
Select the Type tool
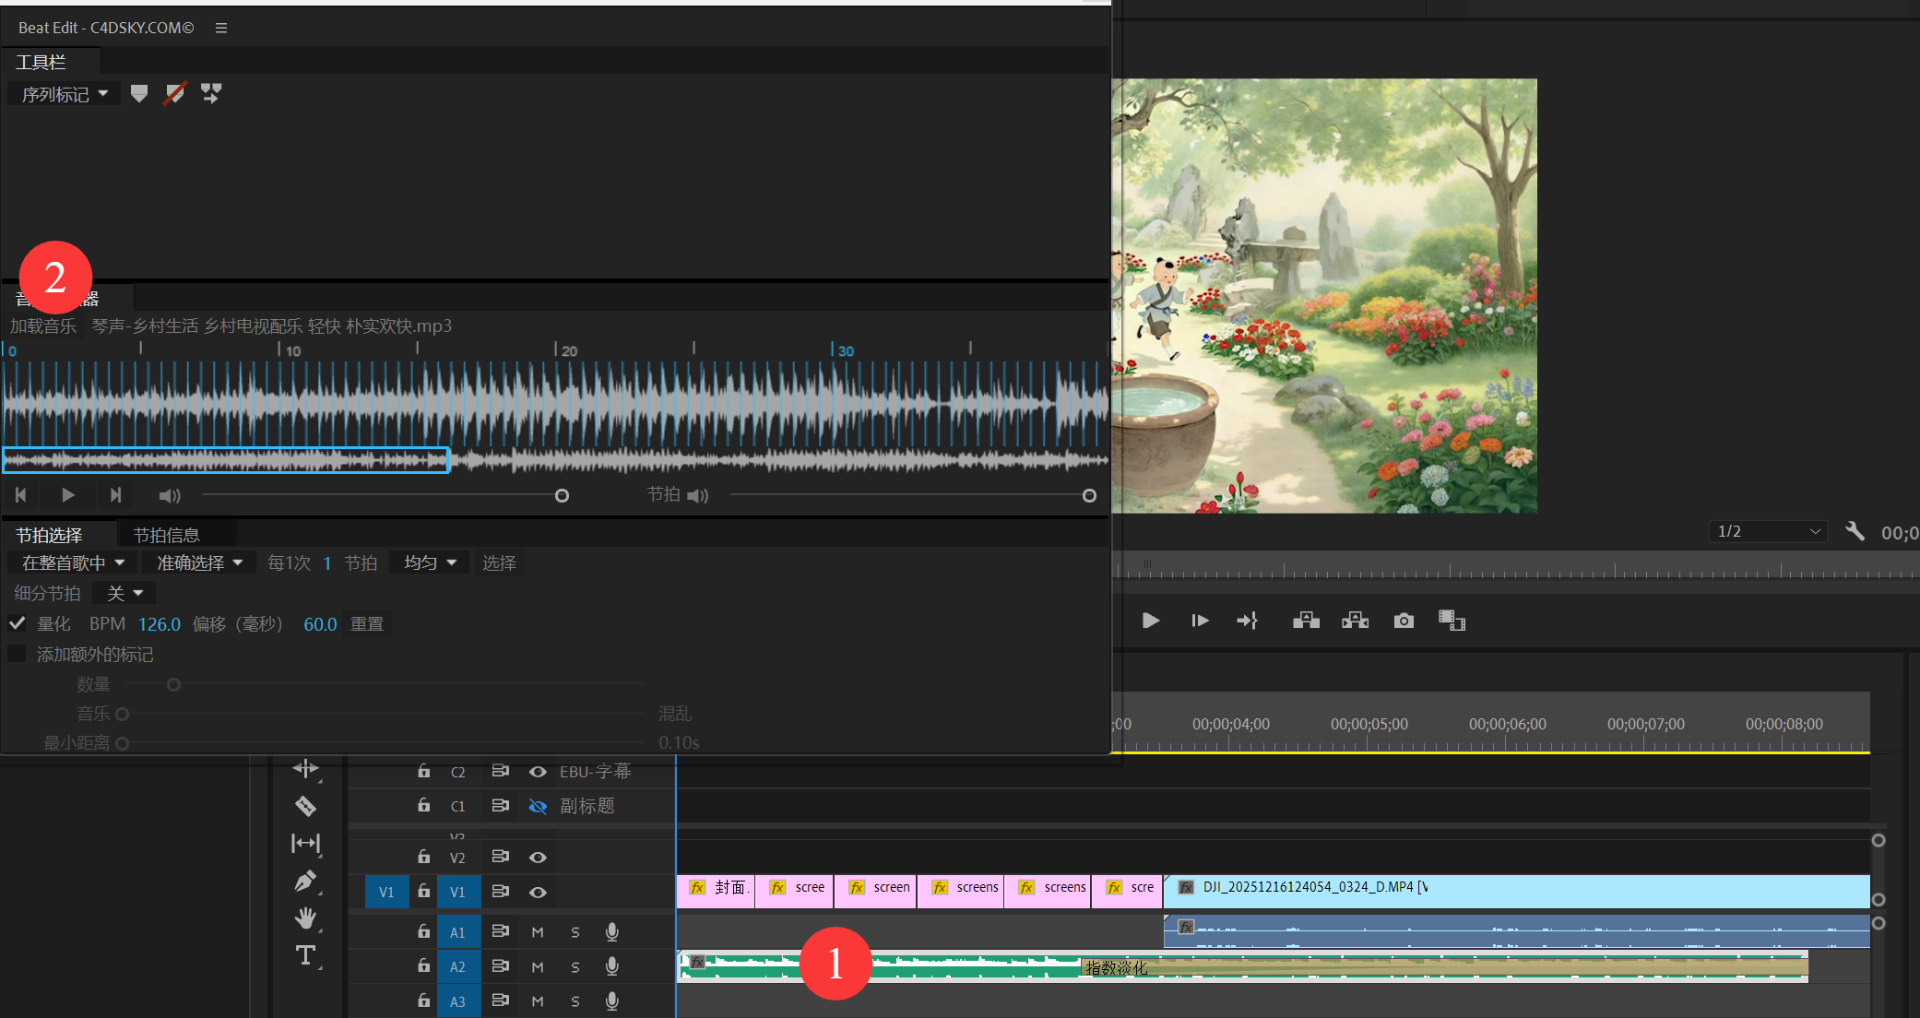pos(305,955)
